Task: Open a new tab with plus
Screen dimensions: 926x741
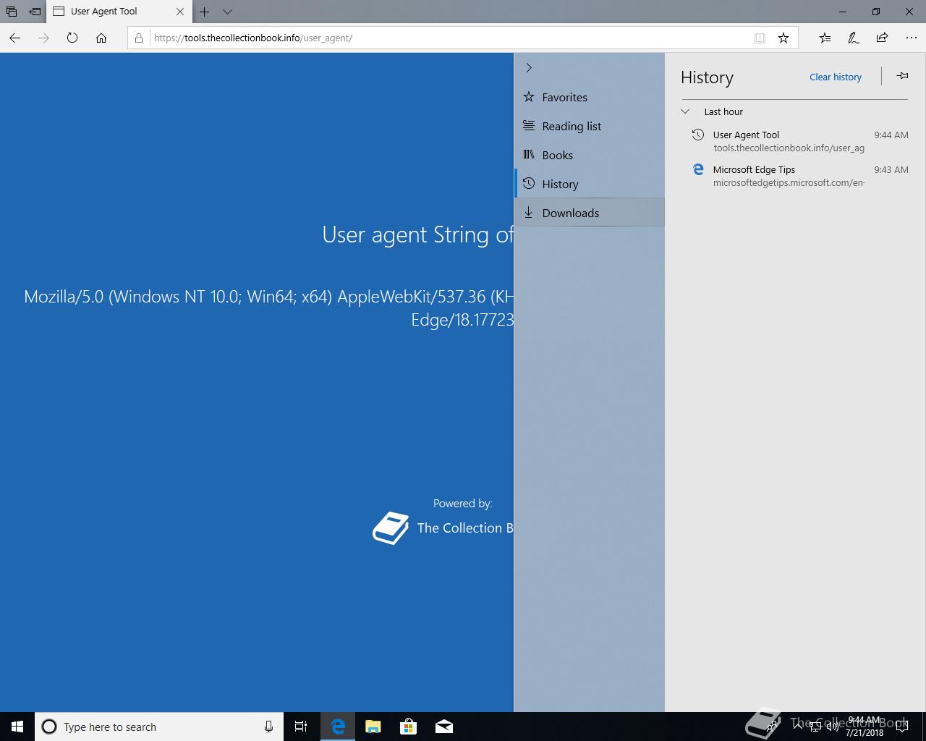Action: [x=205, y=12]
